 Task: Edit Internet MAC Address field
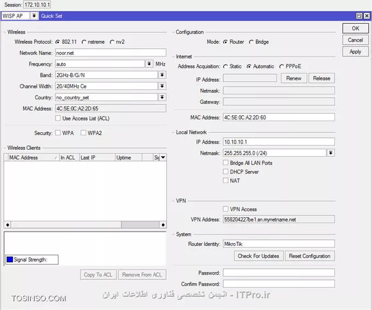279,117
